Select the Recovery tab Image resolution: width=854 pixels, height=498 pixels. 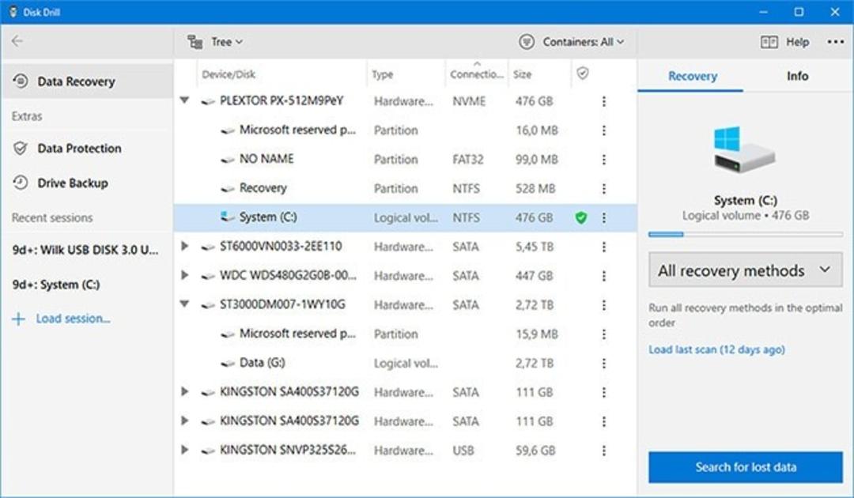coord(692,76)
